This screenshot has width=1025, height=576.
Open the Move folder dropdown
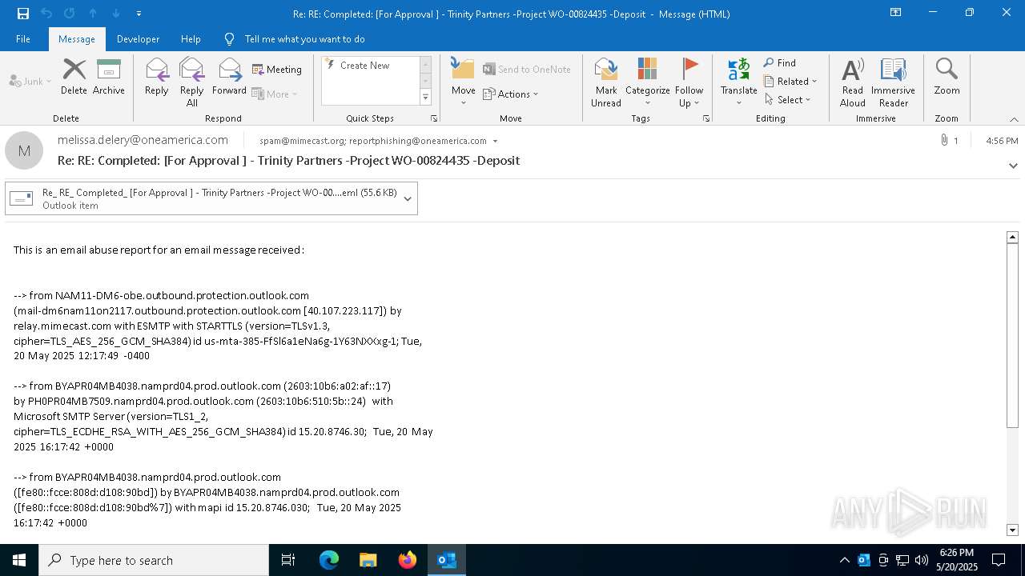[464, 82]
